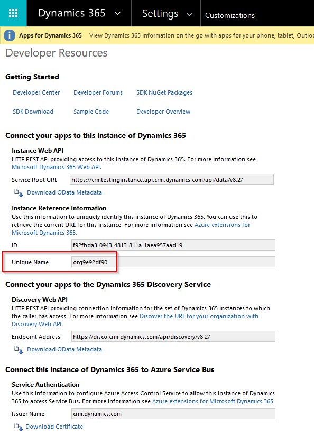Open the Developer Center link
The height and width of the screenshot is (435, 314).
36,92
